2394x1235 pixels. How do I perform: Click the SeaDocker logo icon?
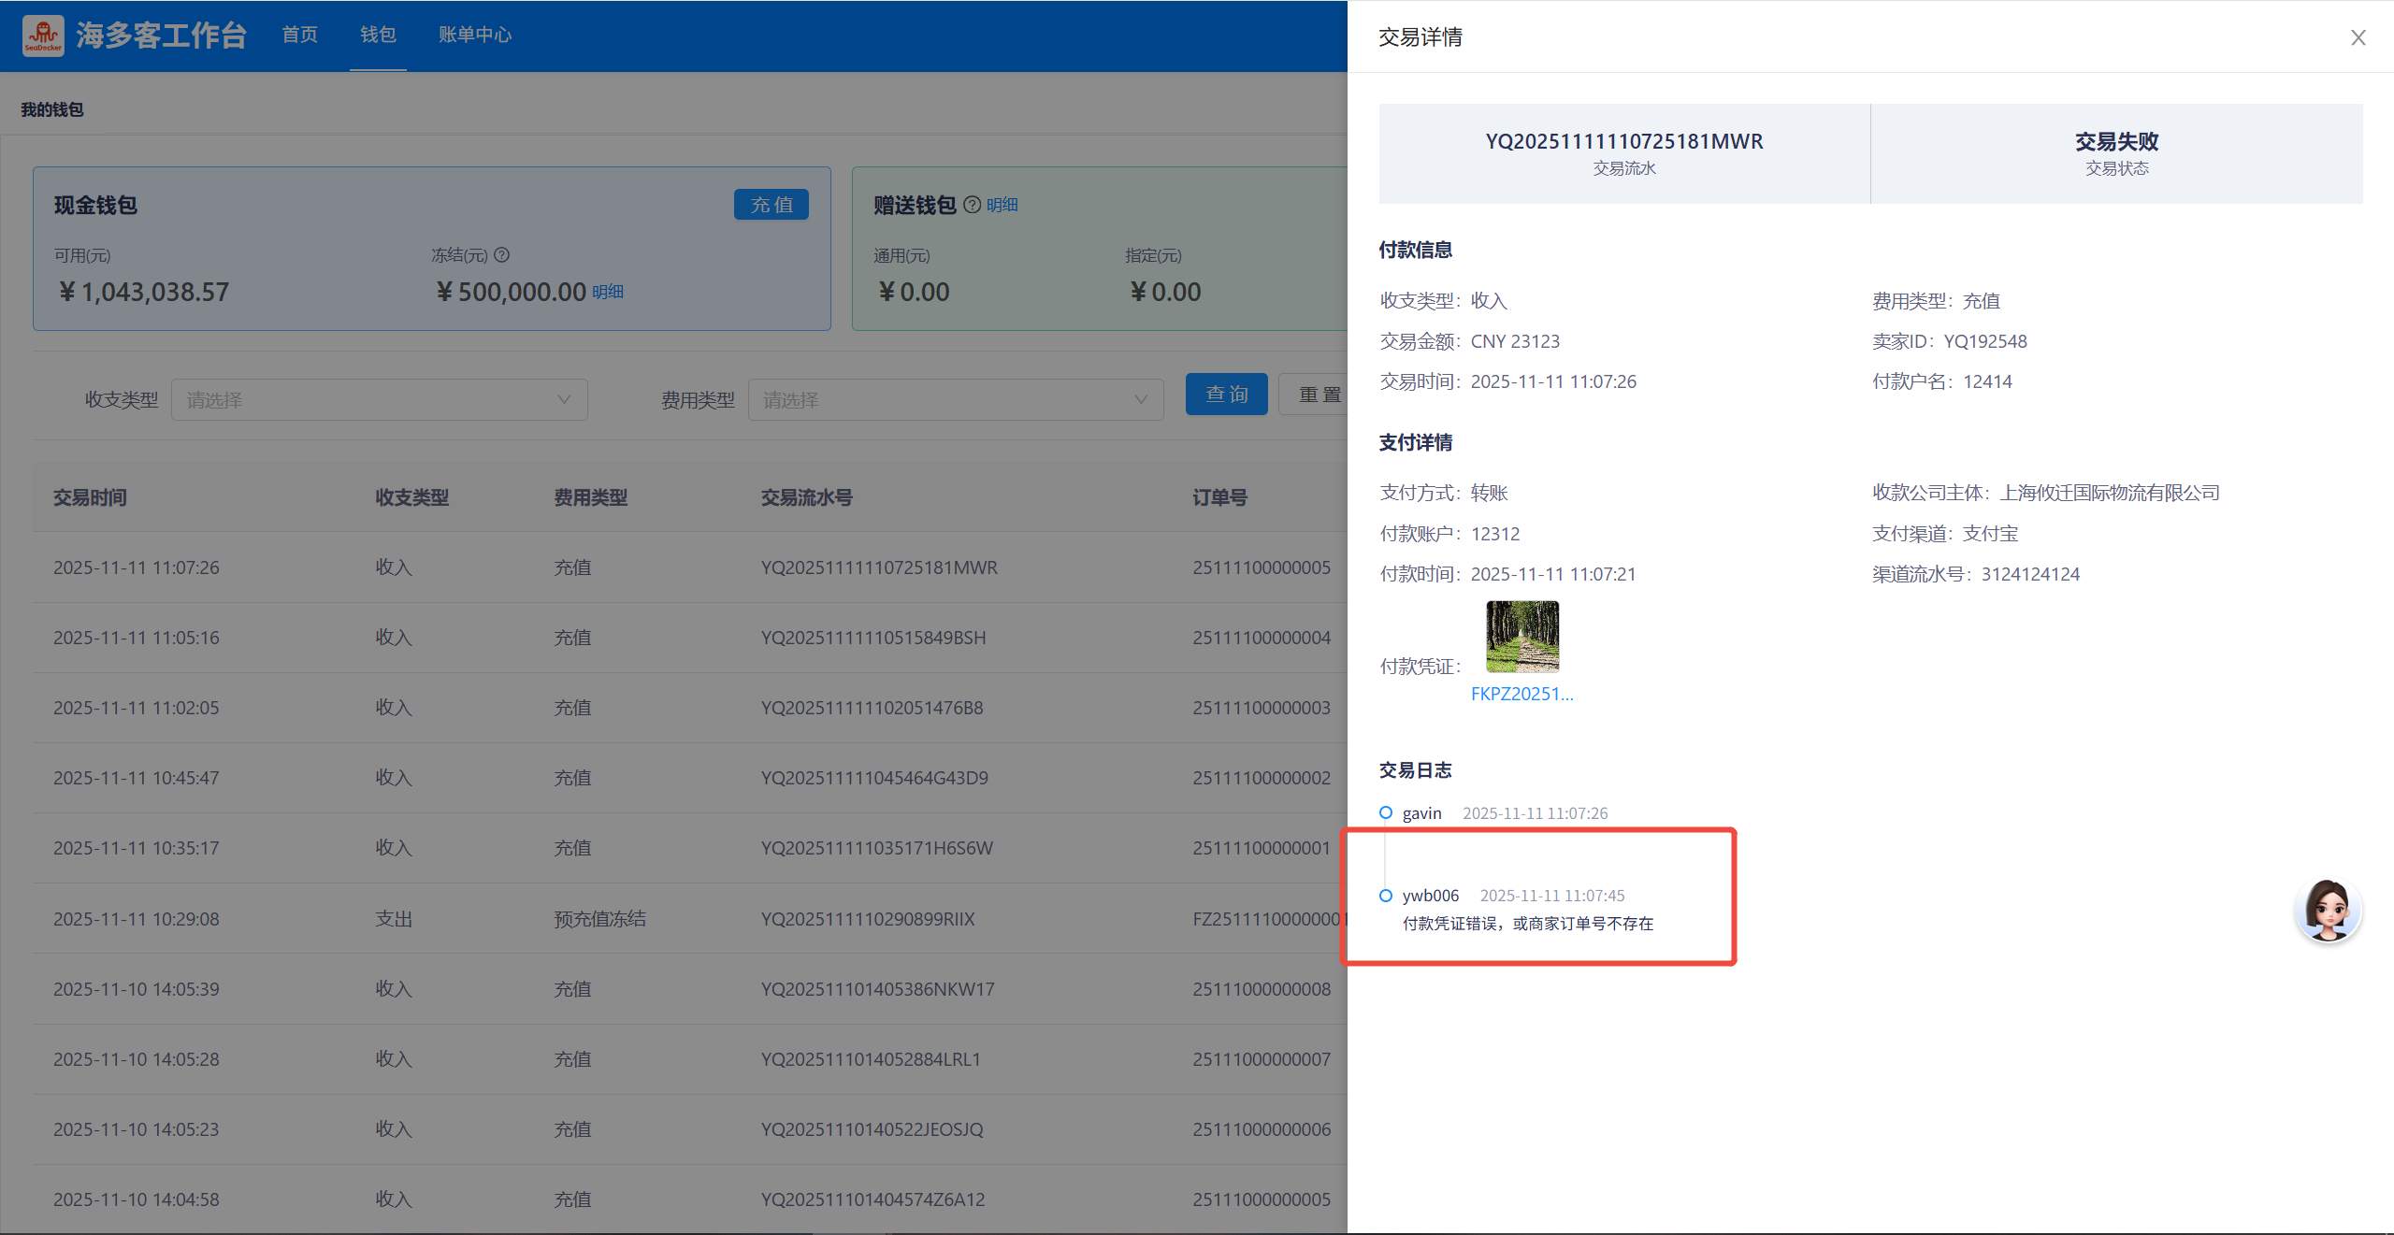click(x=43, y=36)
